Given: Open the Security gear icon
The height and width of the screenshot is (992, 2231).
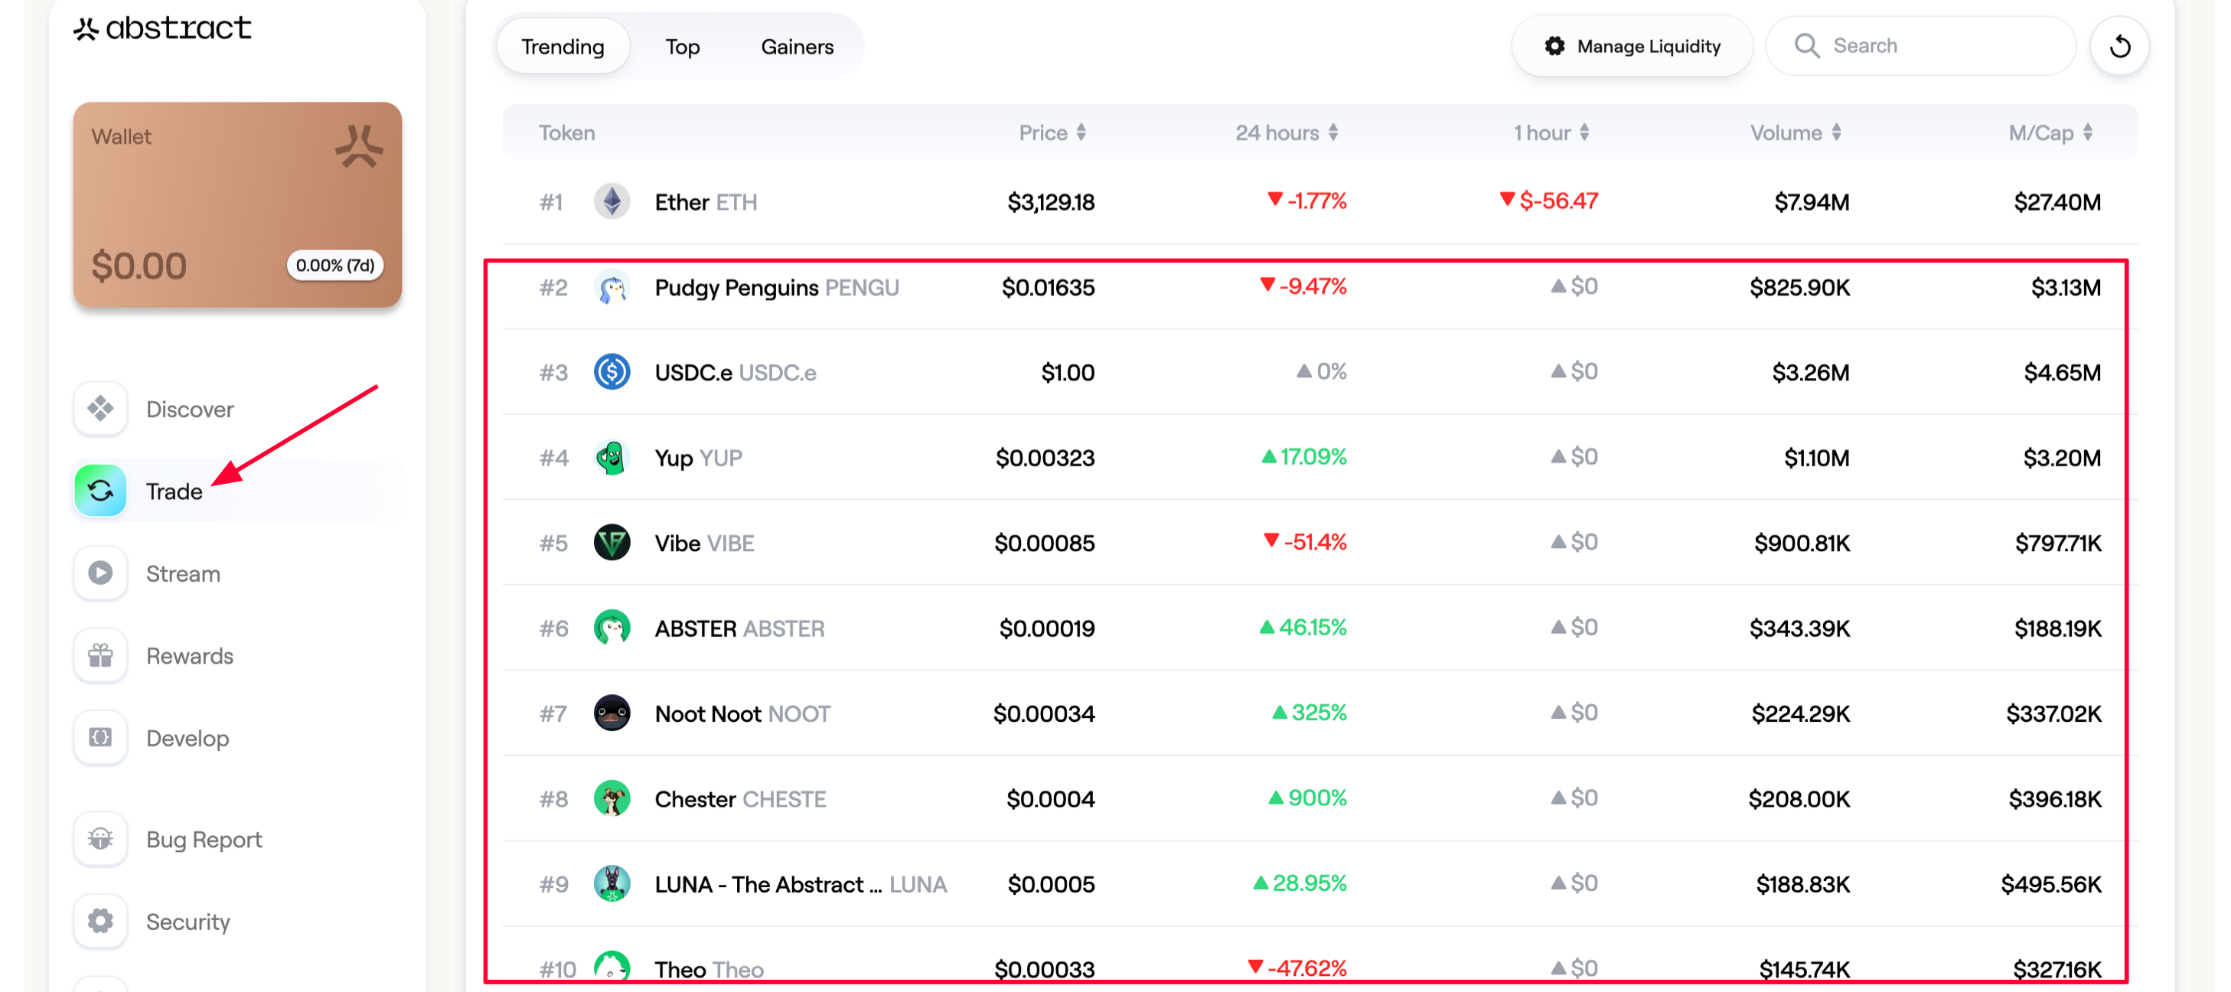Looking at the screenshot, I should (100, 921).
